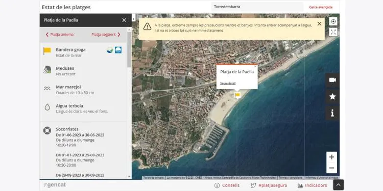Click the yellow flag icon beside Bandera groga

pyautogui.click(x=47, y=51)
